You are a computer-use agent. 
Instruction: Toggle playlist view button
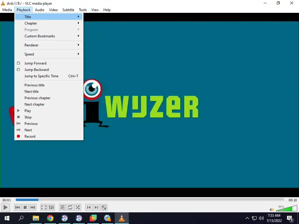click(x=62, y=207)
